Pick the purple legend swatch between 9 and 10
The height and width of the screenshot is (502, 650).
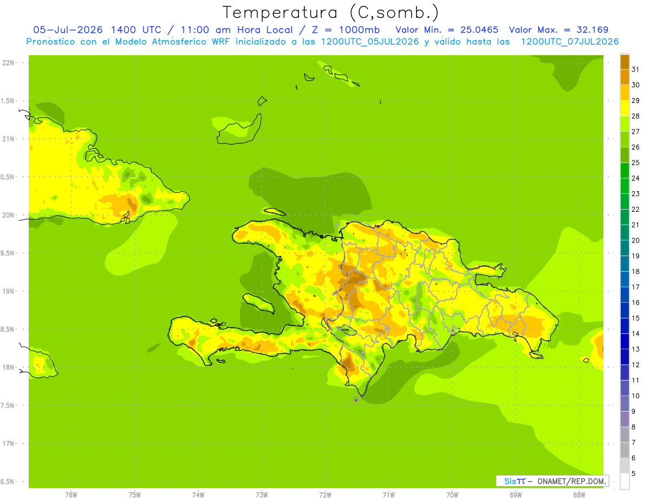click(625, 403)
